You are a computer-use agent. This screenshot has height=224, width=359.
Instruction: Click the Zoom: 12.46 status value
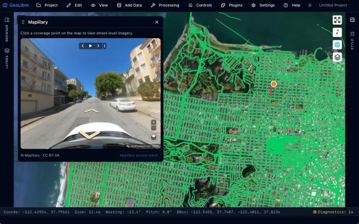[x=88, y=212]
